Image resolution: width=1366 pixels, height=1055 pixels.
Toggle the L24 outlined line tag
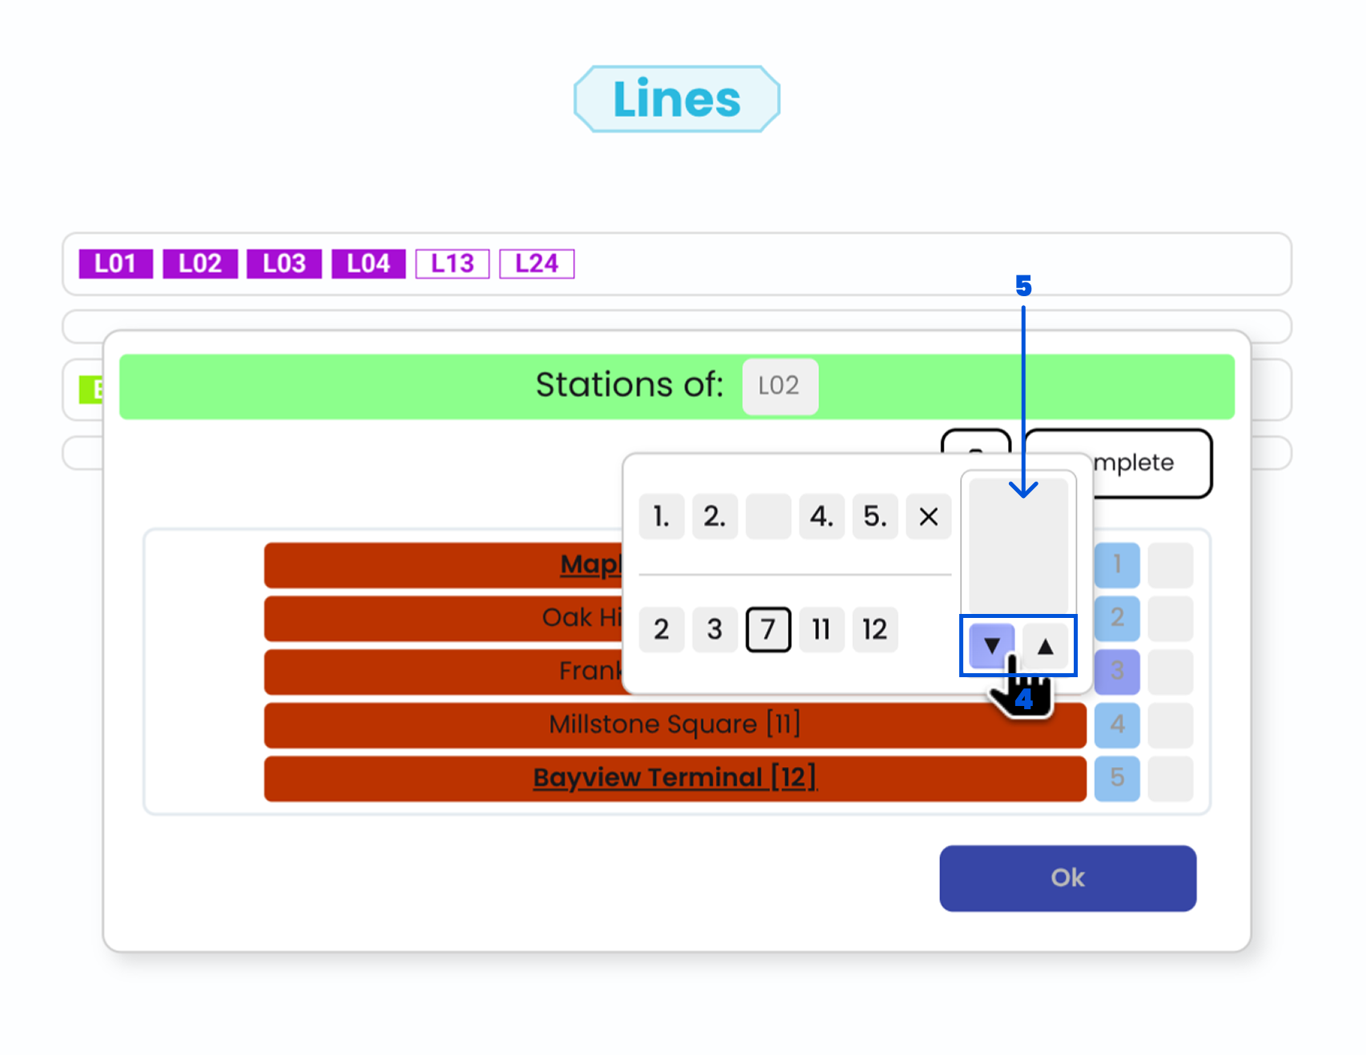click(x=536, y=263)
